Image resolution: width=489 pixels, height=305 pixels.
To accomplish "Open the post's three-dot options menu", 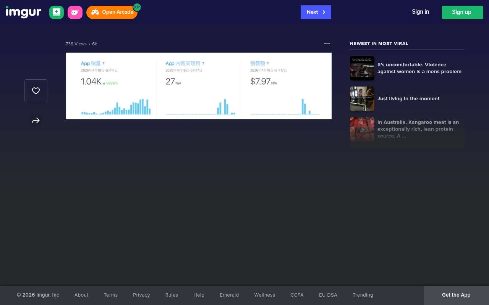I will (x=327, y=43).
